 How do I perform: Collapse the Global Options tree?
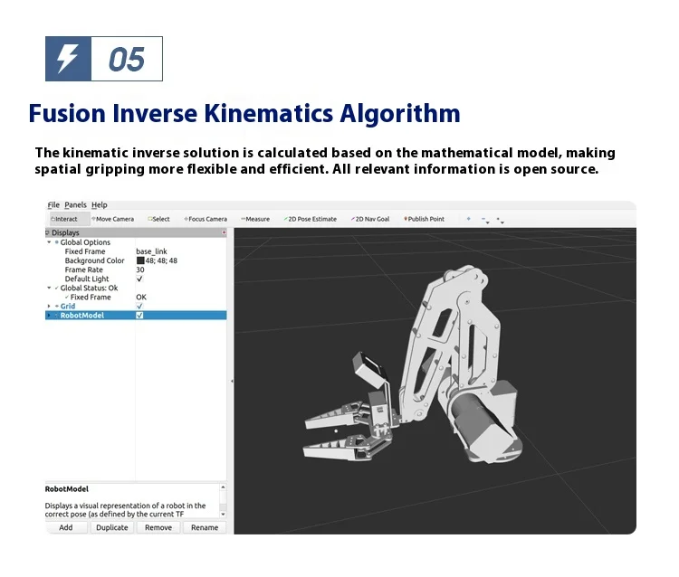tap(49, 242)
